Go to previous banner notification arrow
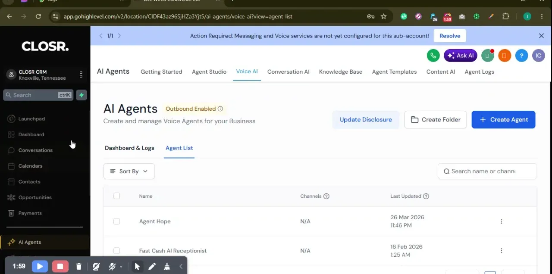 click(101, 36)
